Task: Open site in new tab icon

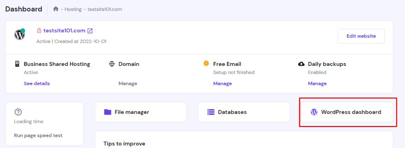Action: (90, 31)
